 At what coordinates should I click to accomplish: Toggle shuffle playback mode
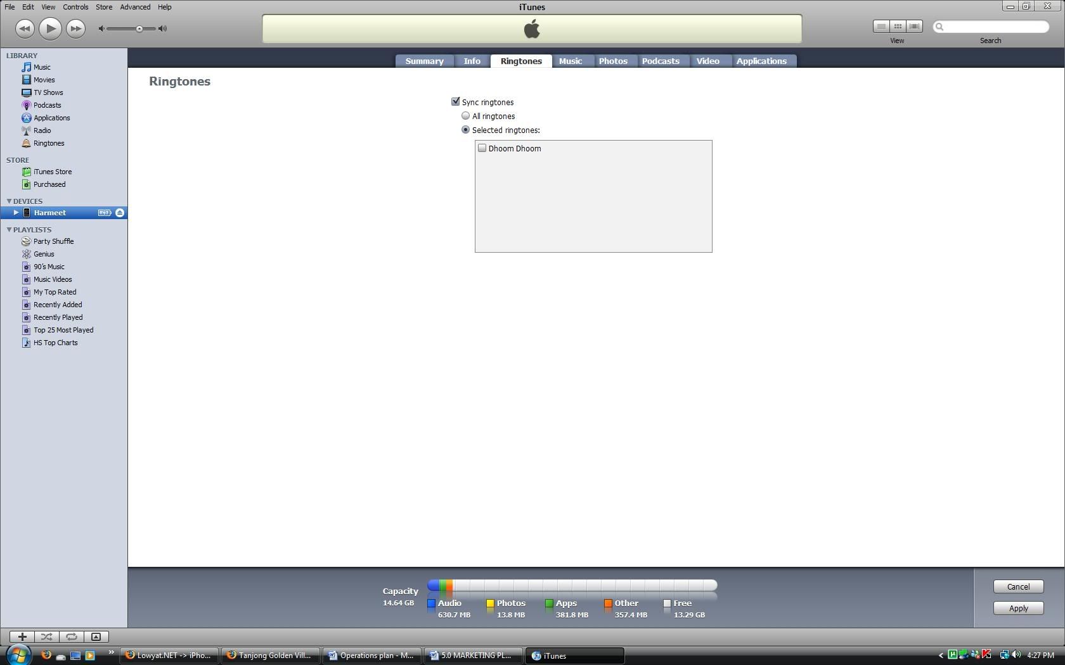coord(47,636)
